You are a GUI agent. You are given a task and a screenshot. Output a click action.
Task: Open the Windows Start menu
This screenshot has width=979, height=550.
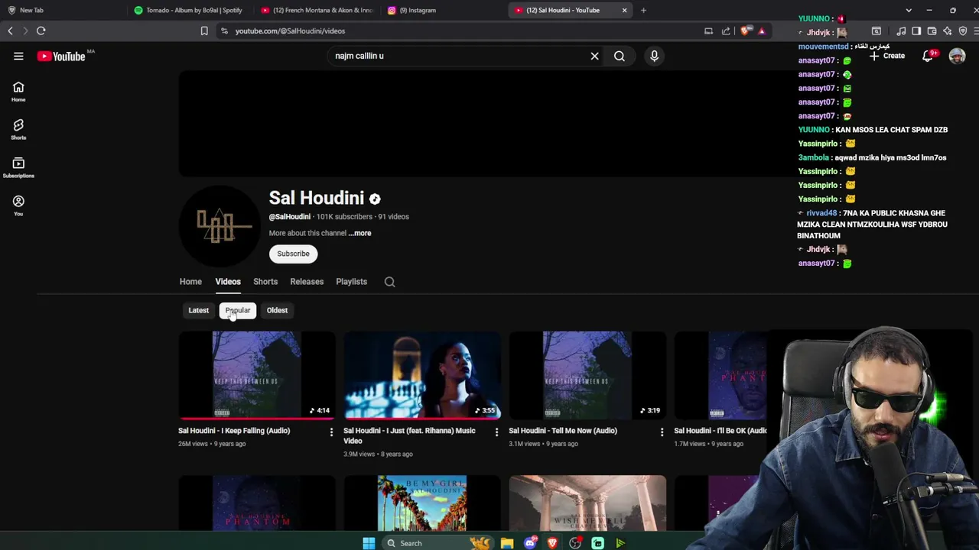(369, 543)
